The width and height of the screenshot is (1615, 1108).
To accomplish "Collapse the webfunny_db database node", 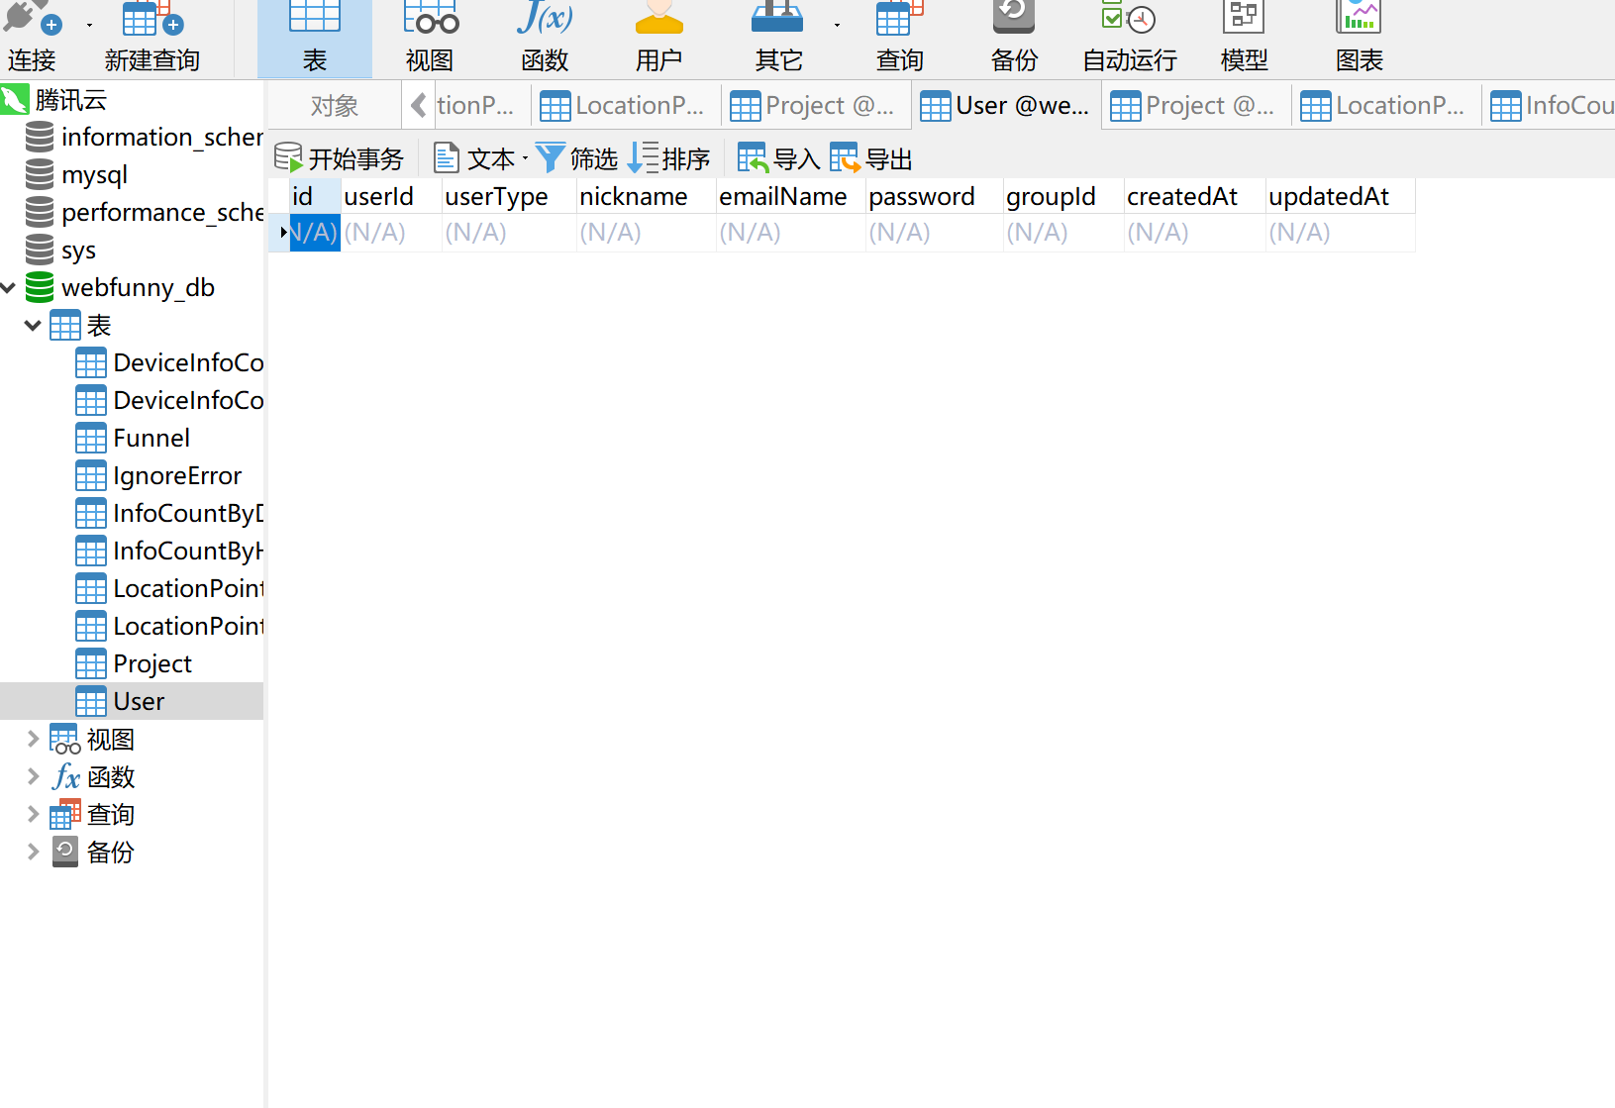I will [x=9, y=288].
